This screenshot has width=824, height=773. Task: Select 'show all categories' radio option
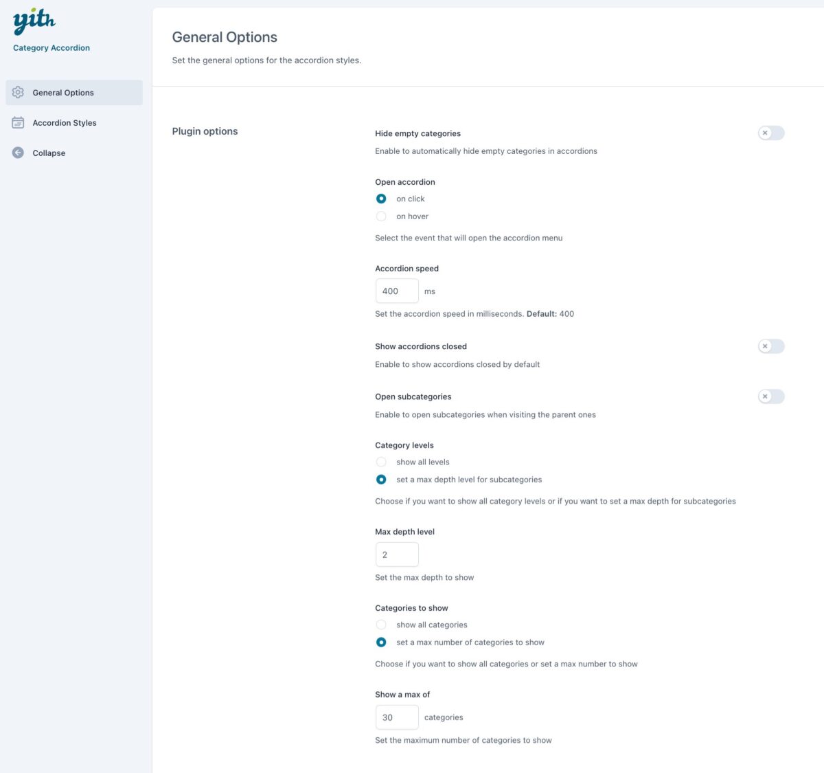381,625
